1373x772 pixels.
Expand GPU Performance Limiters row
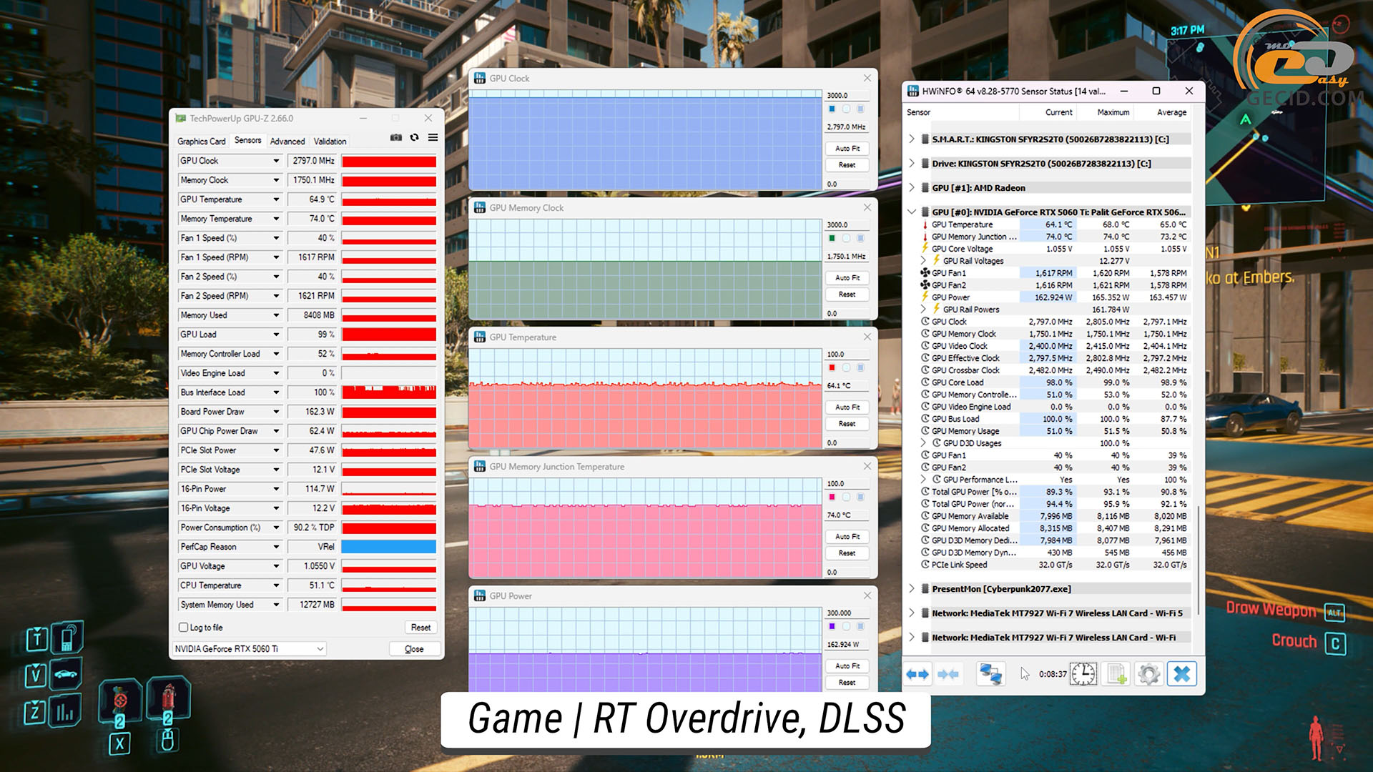tap(923, 480)
